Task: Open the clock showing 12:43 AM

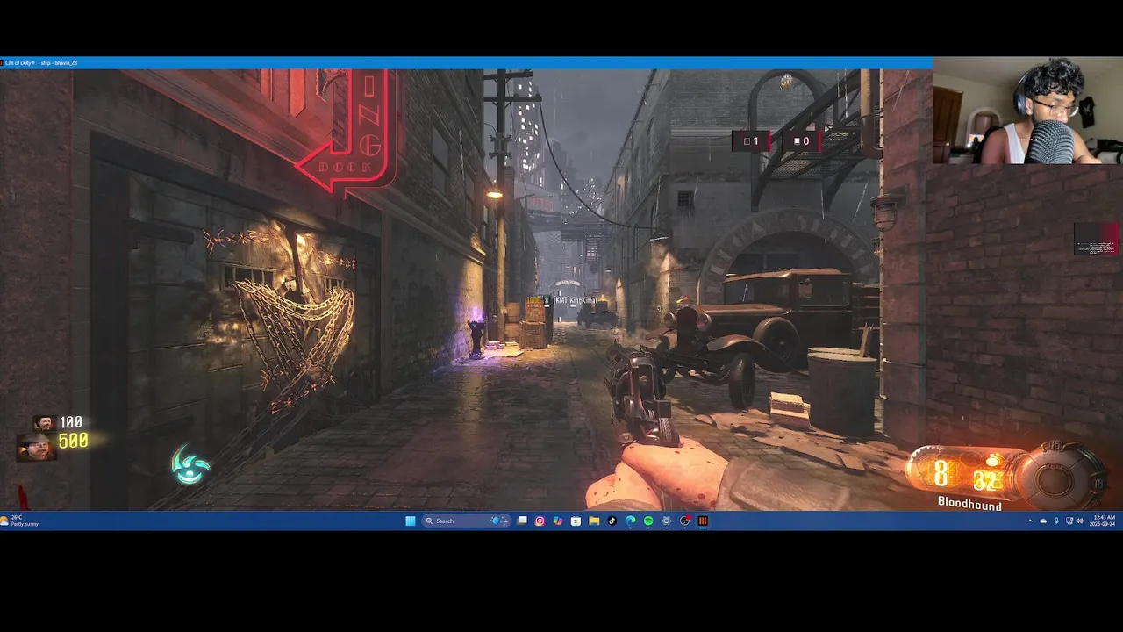Action: pos(1104,521)
